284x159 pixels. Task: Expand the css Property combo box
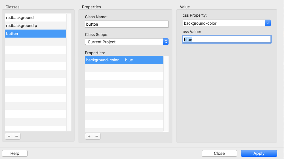pos(268,23)
